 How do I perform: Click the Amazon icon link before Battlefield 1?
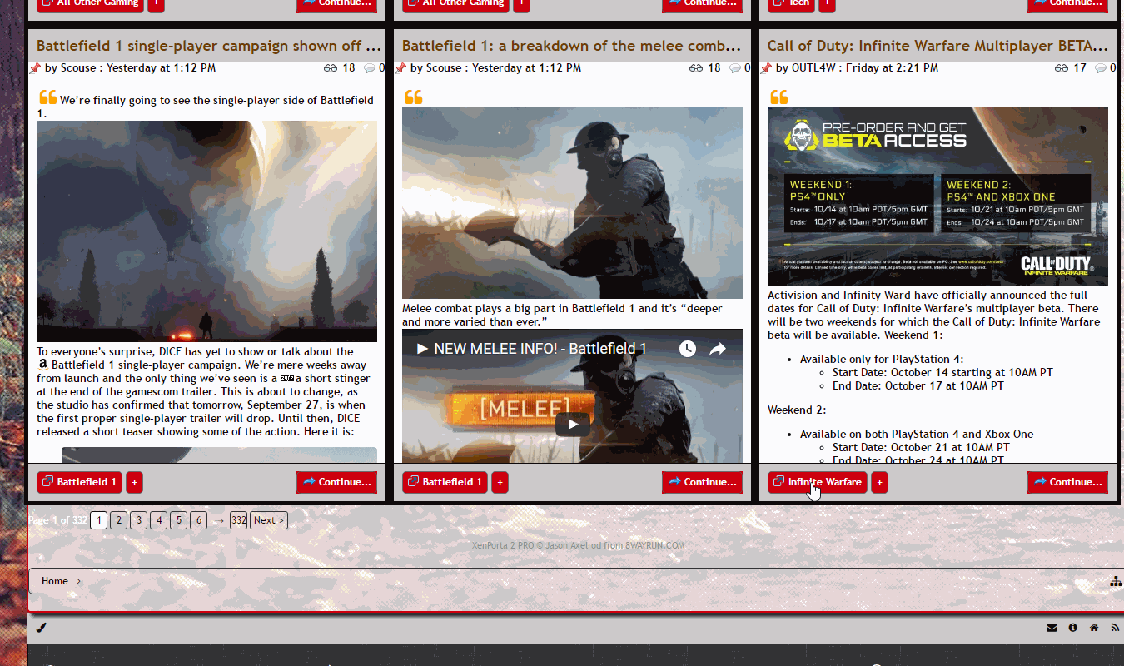(x=42, y=365)
